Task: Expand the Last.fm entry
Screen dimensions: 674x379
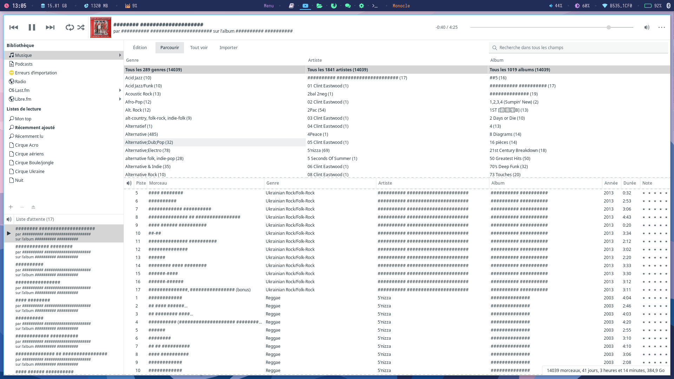Action: (x=120, y=90)
